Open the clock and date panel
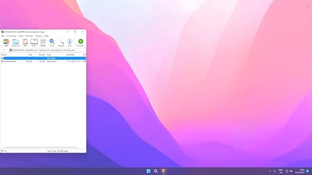The height and width of the screenshot is (175, 312). [299, 171]
